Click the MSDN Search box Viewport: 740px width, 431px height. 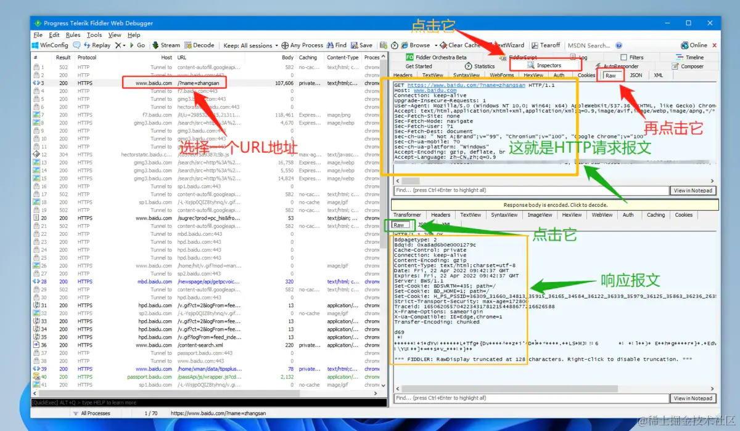589,45
